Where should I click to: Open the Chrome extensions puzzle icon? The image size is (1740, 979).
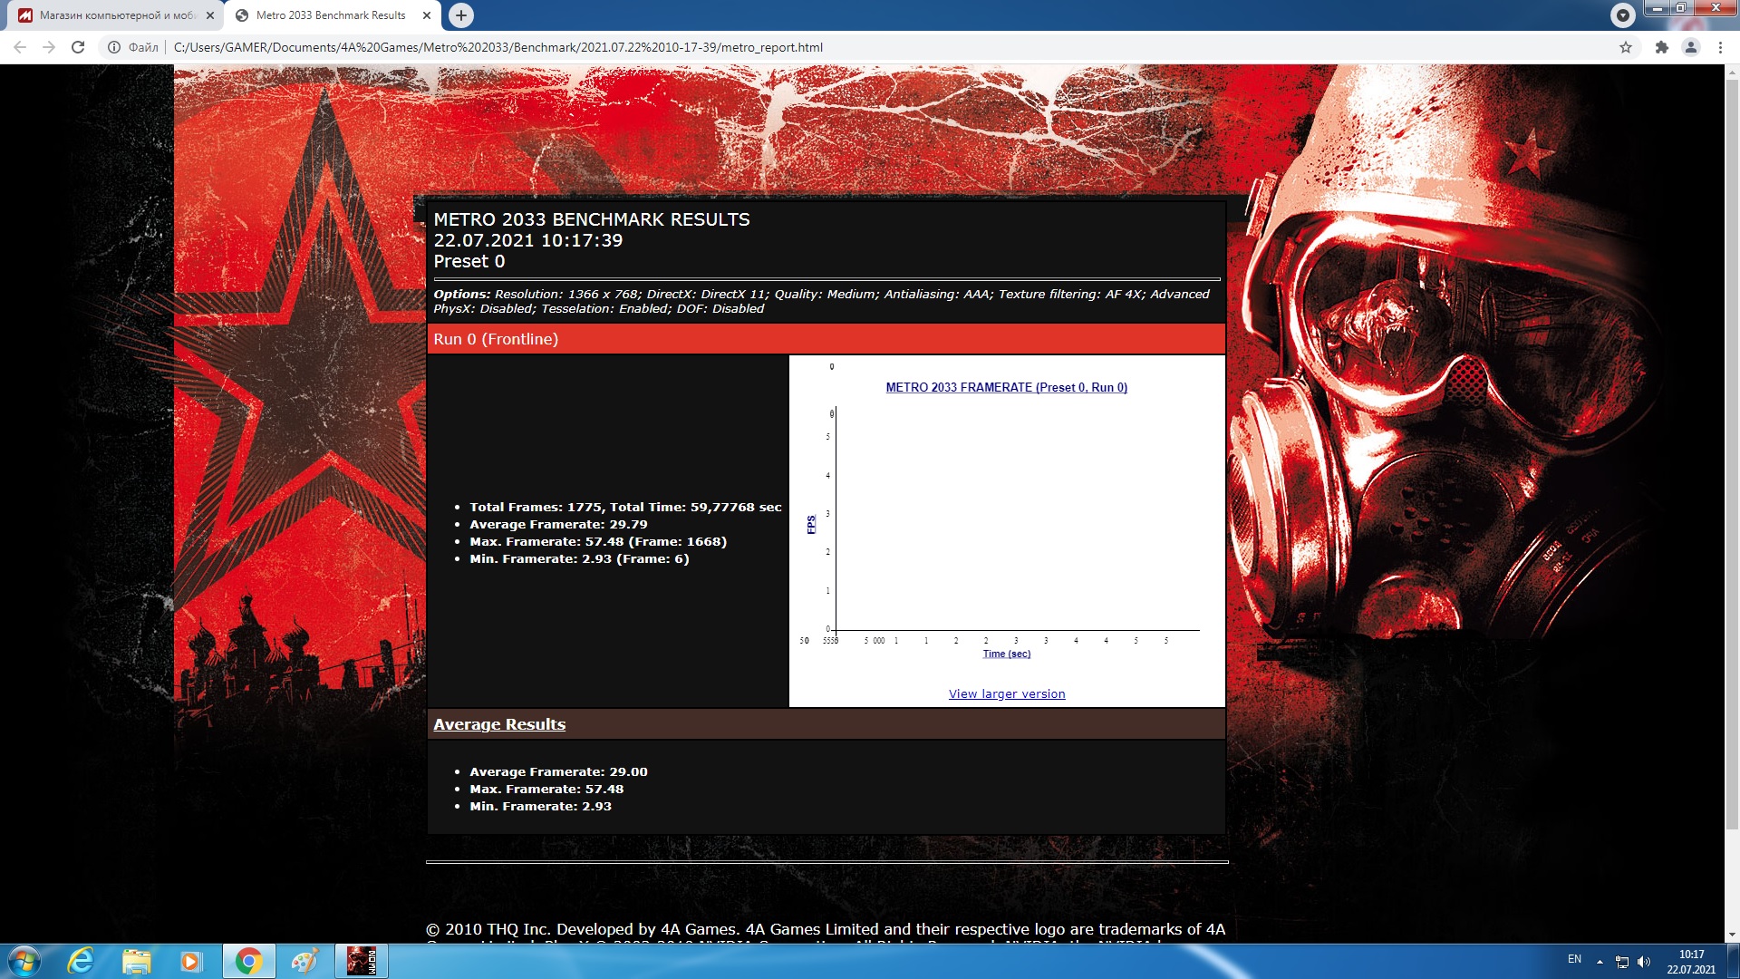1661,47
